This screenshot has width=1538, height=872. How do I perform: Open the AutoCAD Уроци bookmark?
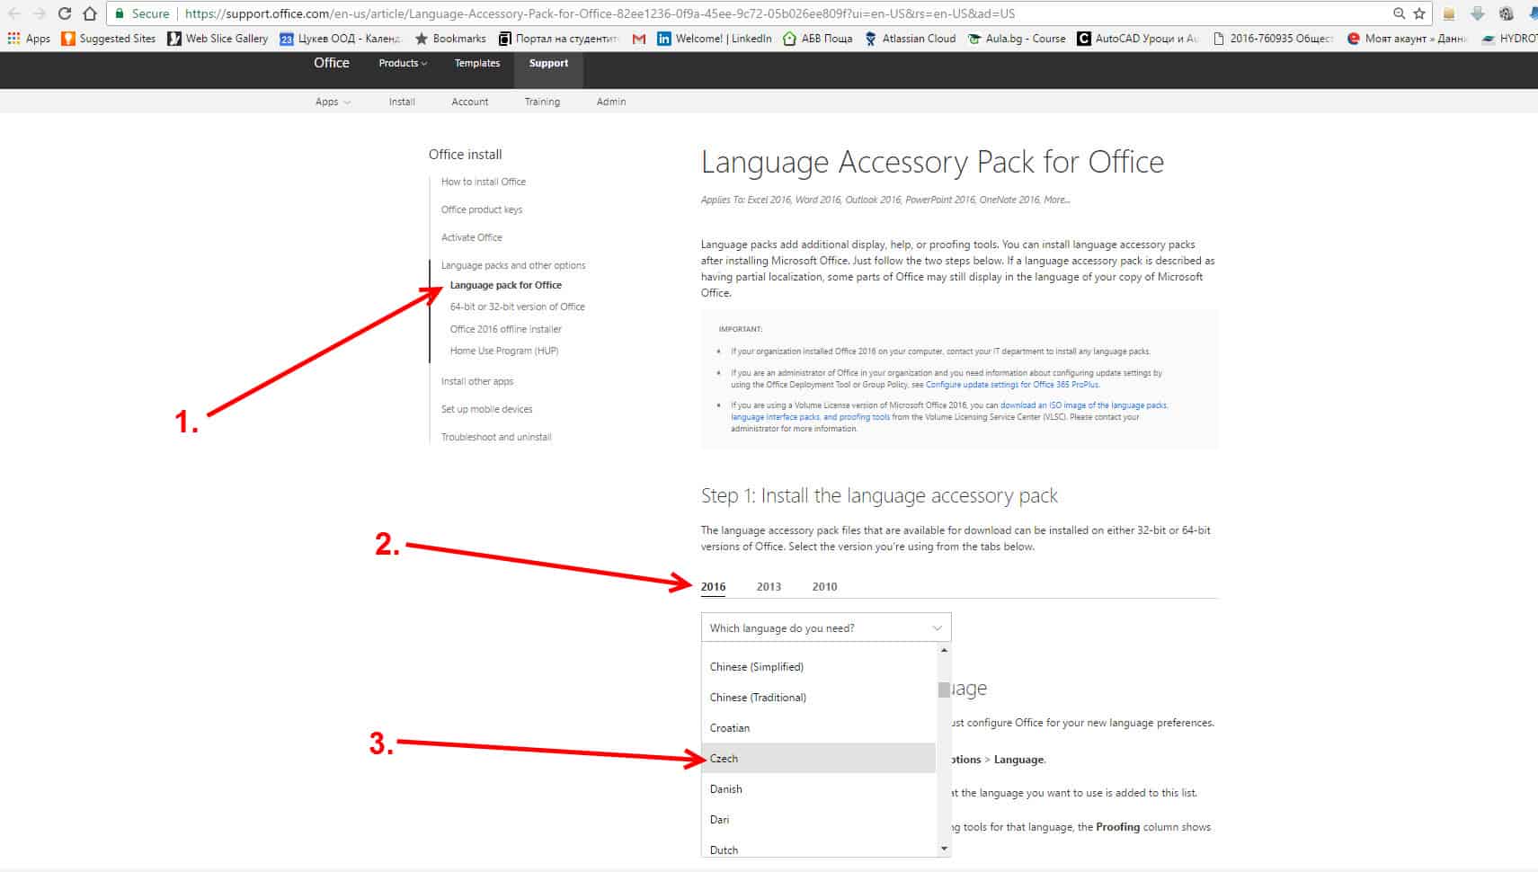coord(1138,39)
